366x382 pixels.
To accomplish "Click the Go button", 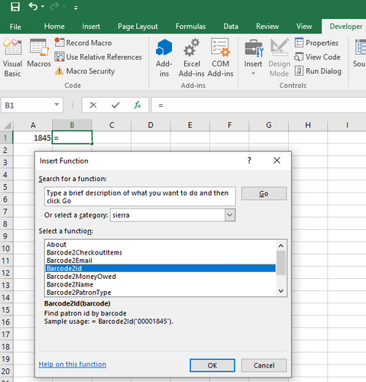I will point(264,193).
